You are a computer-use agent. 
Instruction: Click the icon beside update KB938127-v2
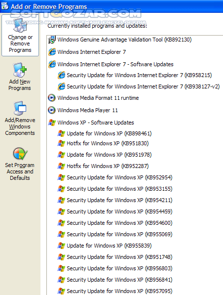coord(61,86)
